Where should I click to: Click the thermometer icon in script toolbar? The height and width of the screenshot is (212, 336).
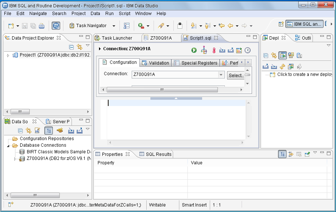(x=214, y=51)
